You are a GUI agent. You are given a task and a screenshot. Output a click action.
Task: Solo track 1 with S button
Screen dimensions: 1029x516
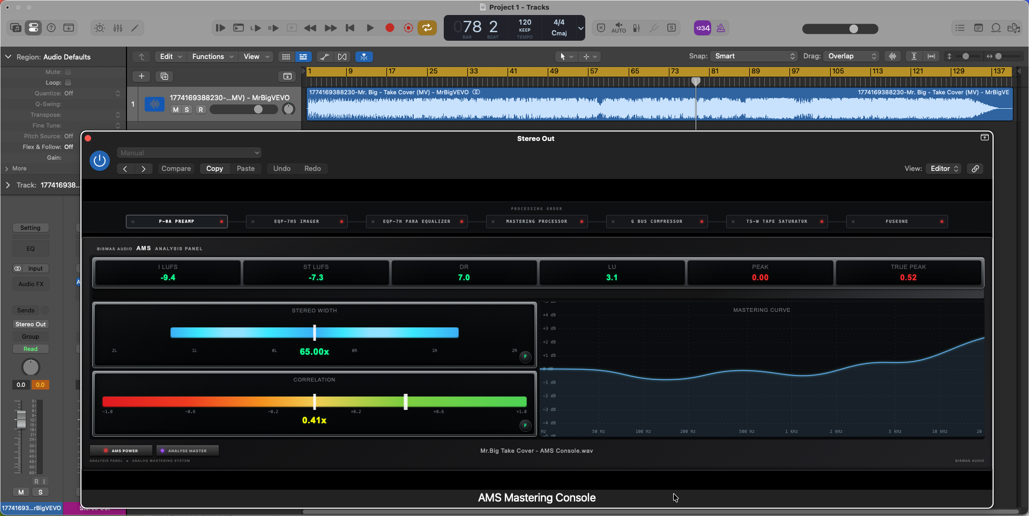point(187,109)
